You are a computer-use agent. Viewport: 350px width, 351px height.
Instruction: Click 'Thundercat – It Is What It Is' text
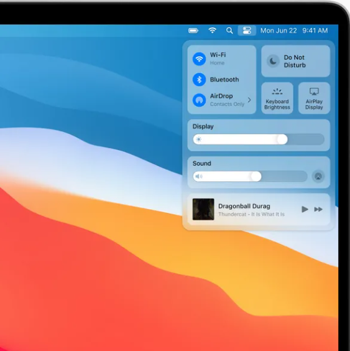tap(251, 214)
